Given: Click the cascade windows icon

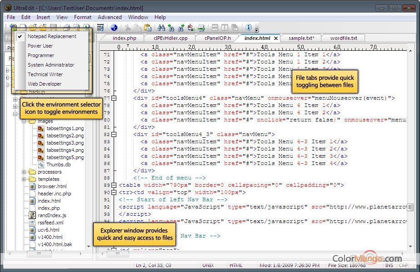Looking at the screenshot, I should (235, 27).
